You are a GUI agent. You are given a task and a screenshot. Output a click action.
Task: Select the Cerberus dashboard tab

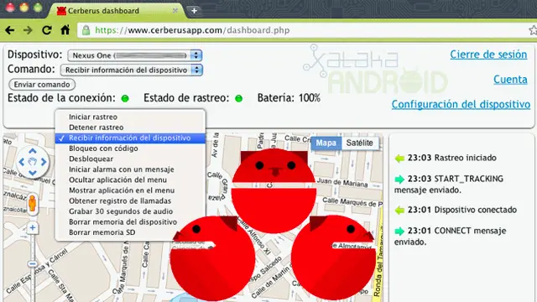pyautogui.click(x=117, y=11)
